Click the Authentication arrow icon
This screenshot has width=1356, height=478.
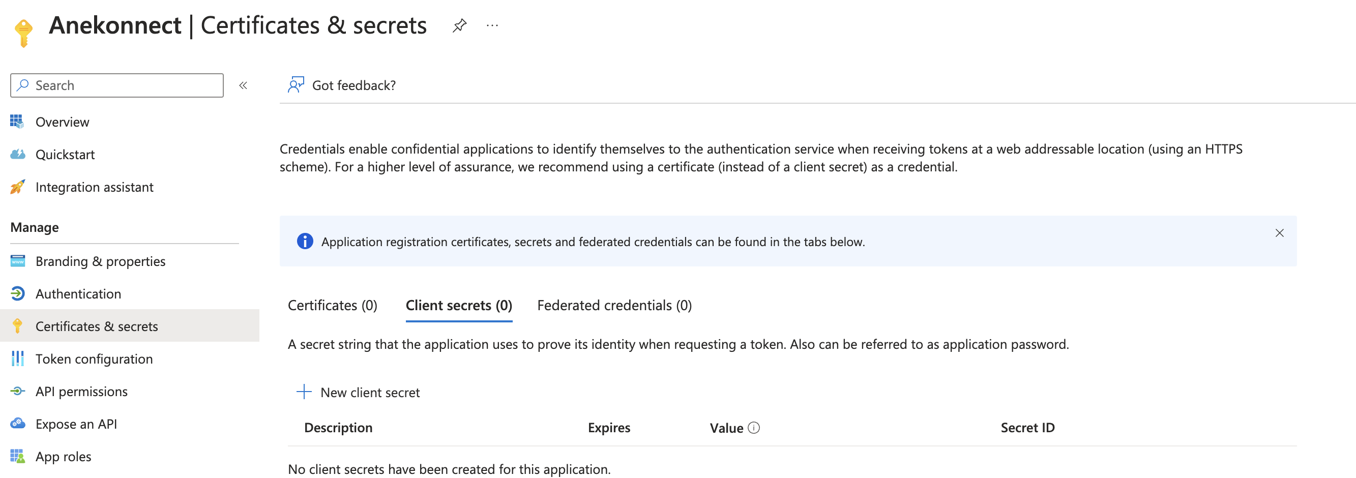(17, 294)
